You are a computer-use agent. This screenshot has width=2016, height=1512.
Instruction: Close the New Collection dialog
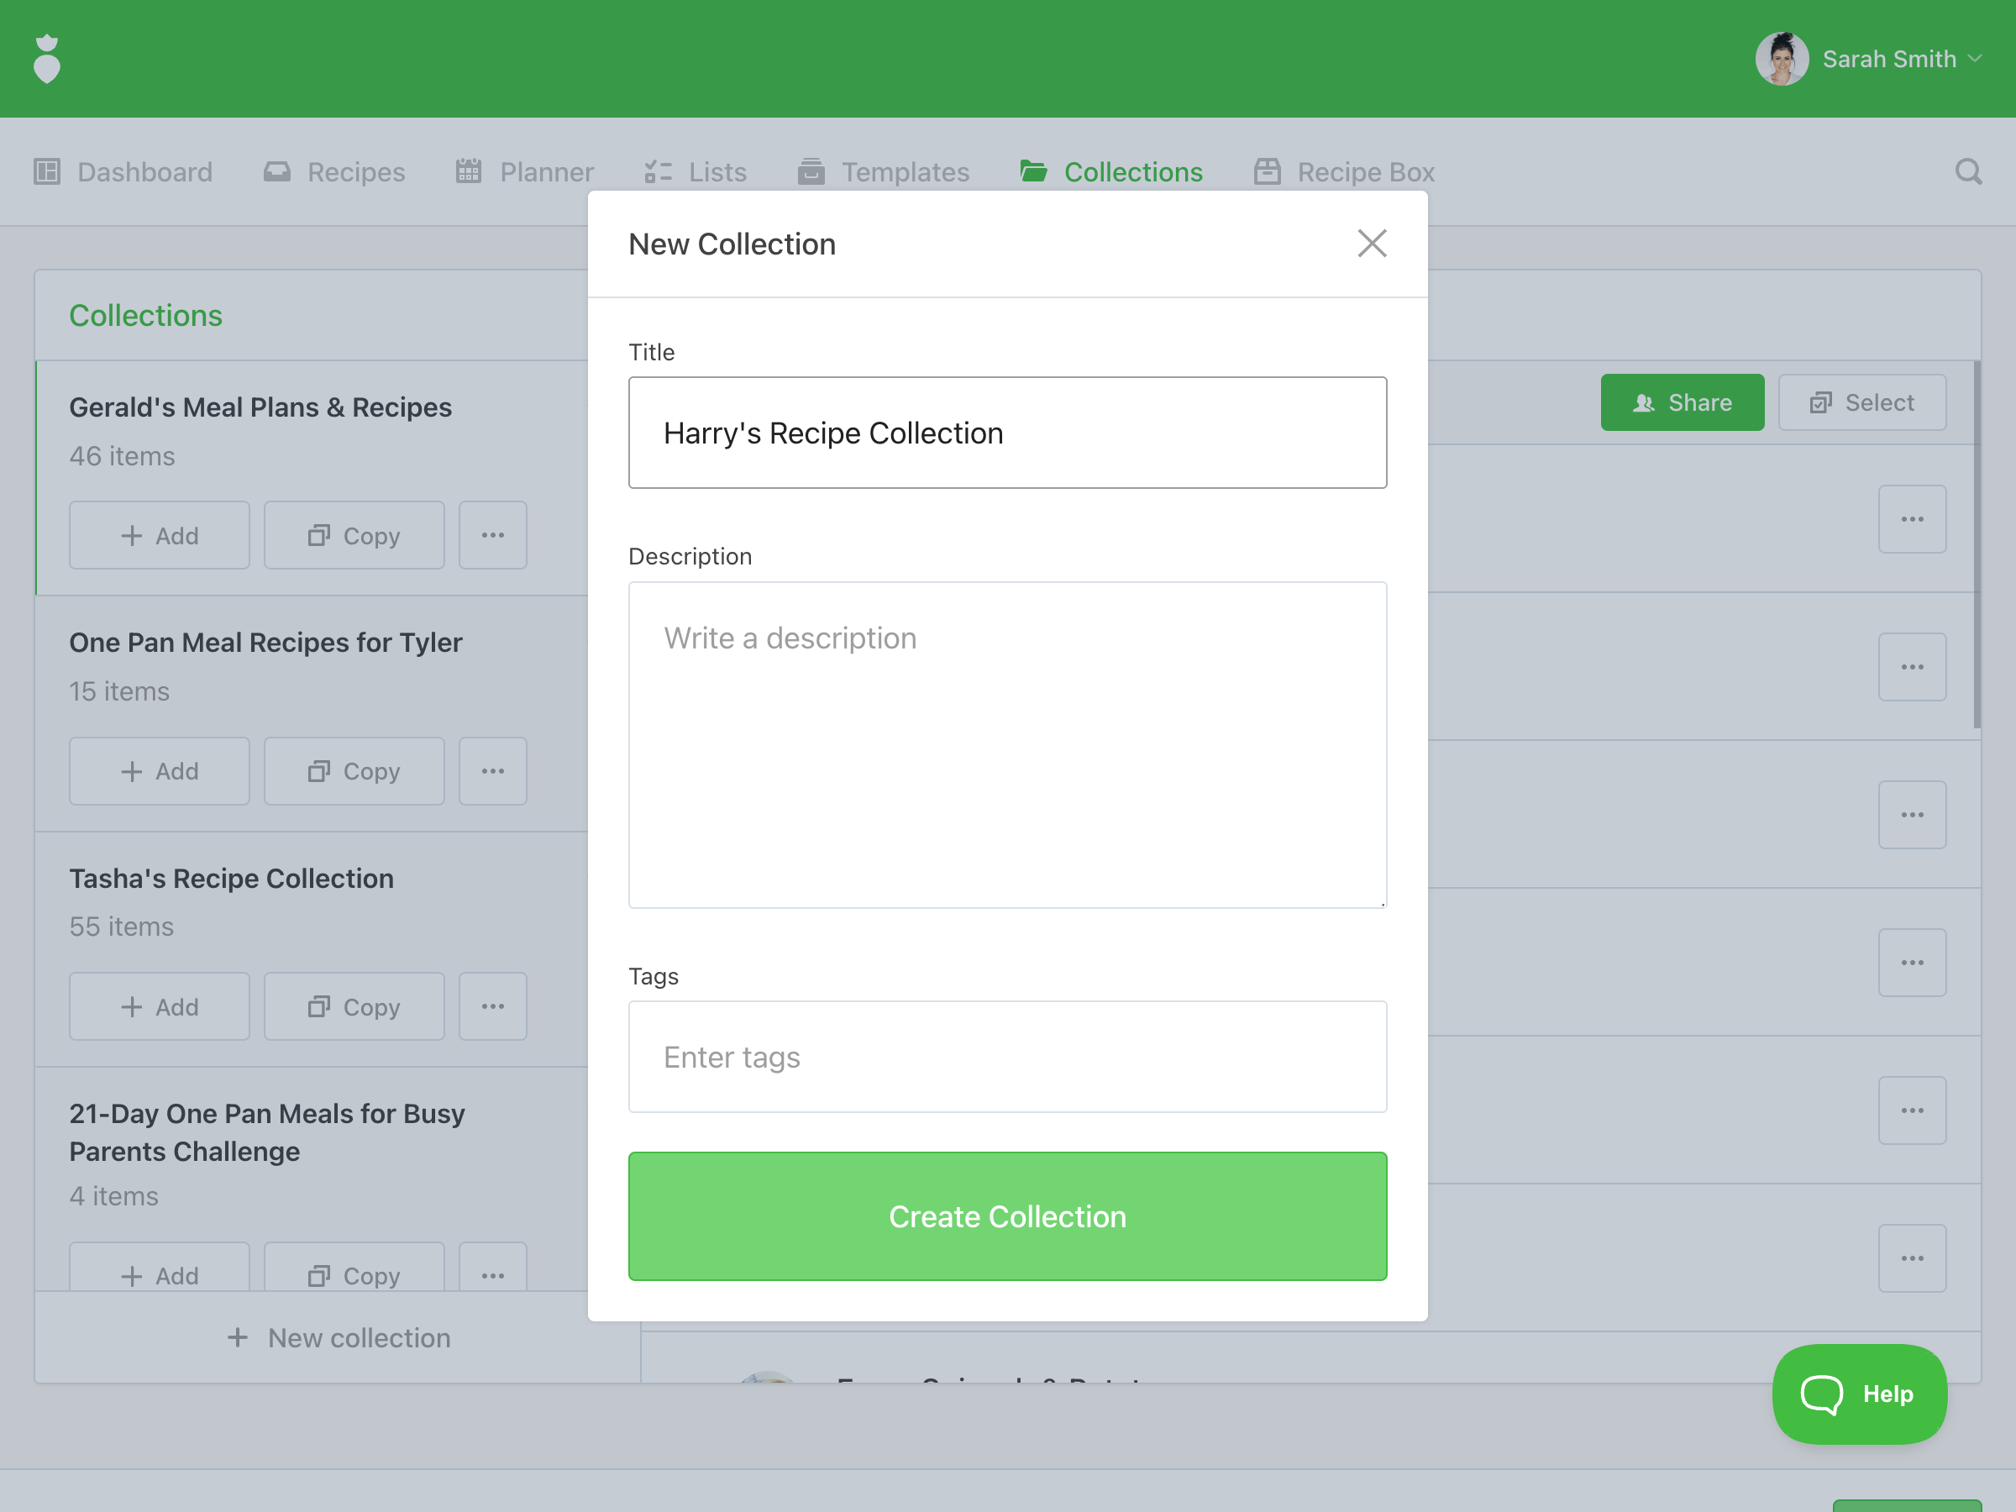point(1371,244)
